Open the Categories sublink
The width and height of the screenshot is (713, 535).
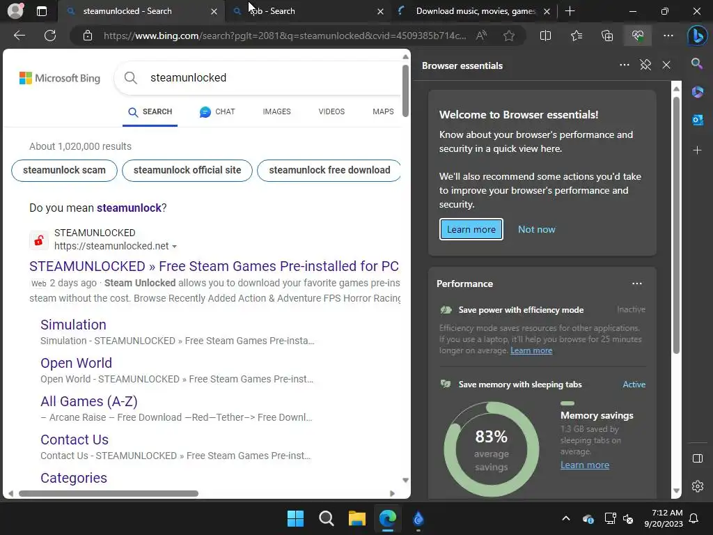74,478
